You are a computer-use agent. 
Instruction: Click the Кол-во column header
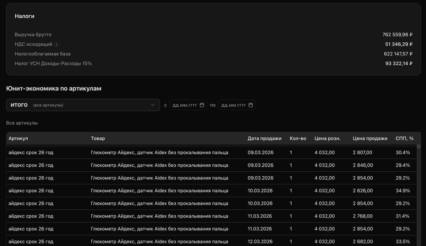pos(298,138)
